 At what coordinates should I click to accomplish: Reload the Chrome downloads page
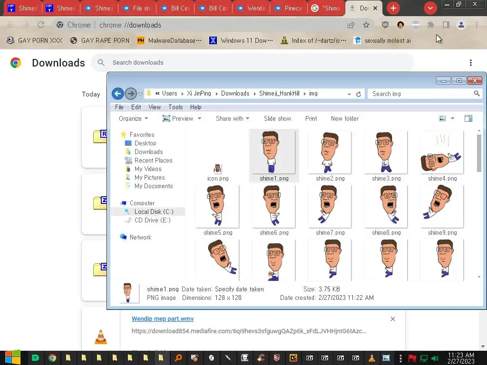click(41, 25)
